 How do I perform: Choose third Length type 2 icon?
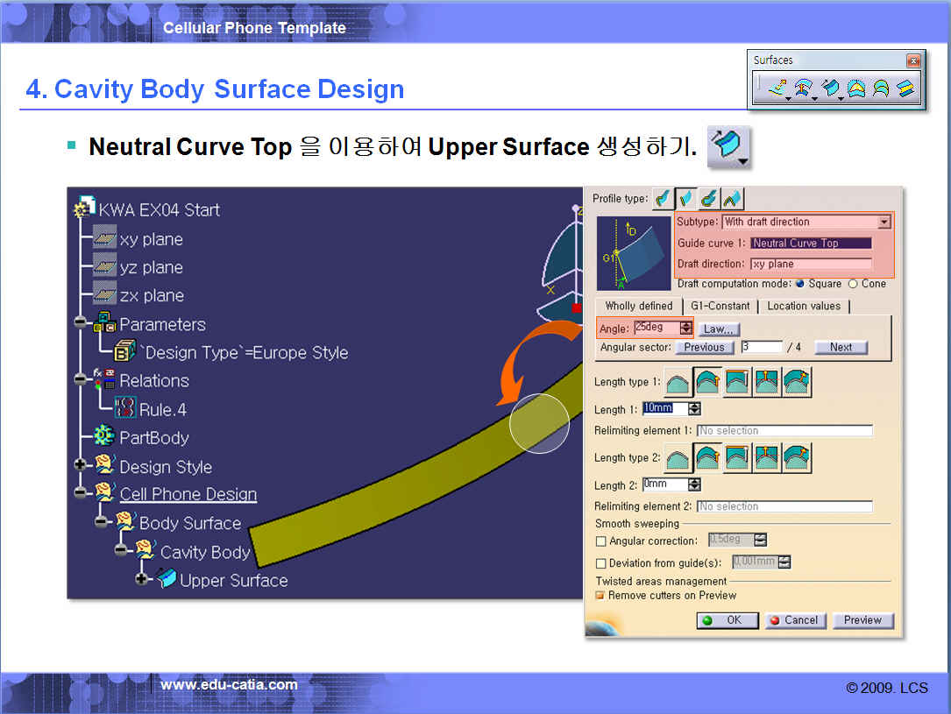[x=737, y=458]
